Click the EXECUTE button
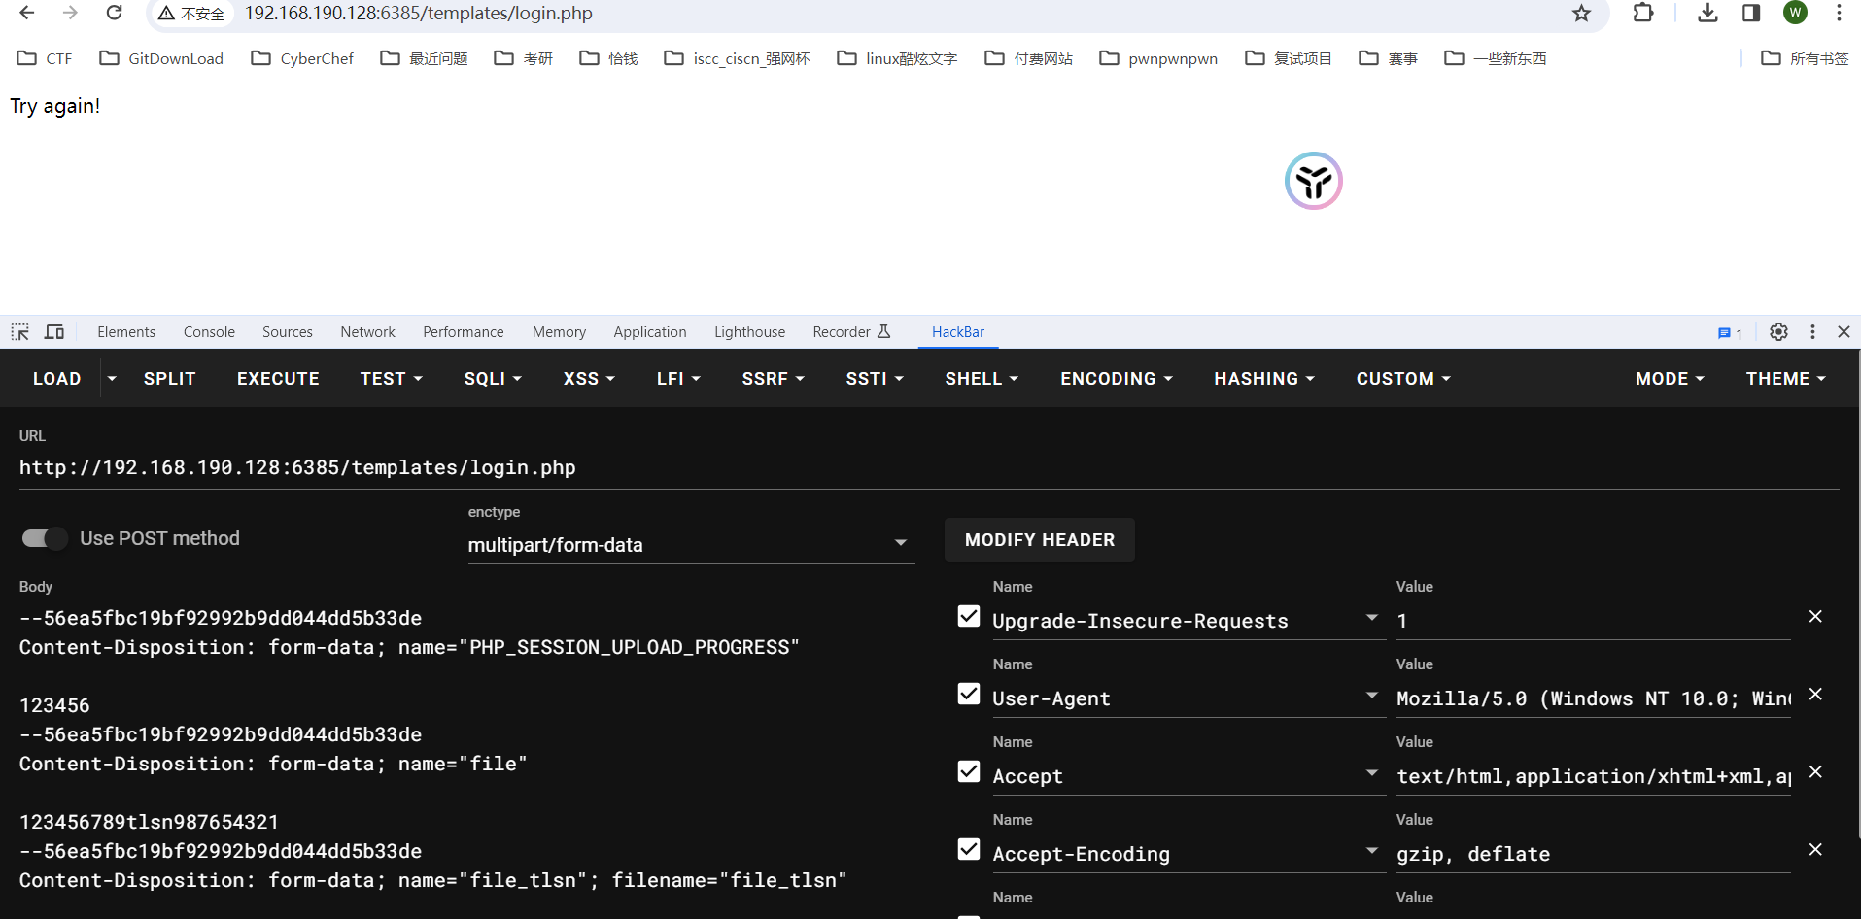The image size is (1861, 919). pyautogui.click(x=278, y=379)
